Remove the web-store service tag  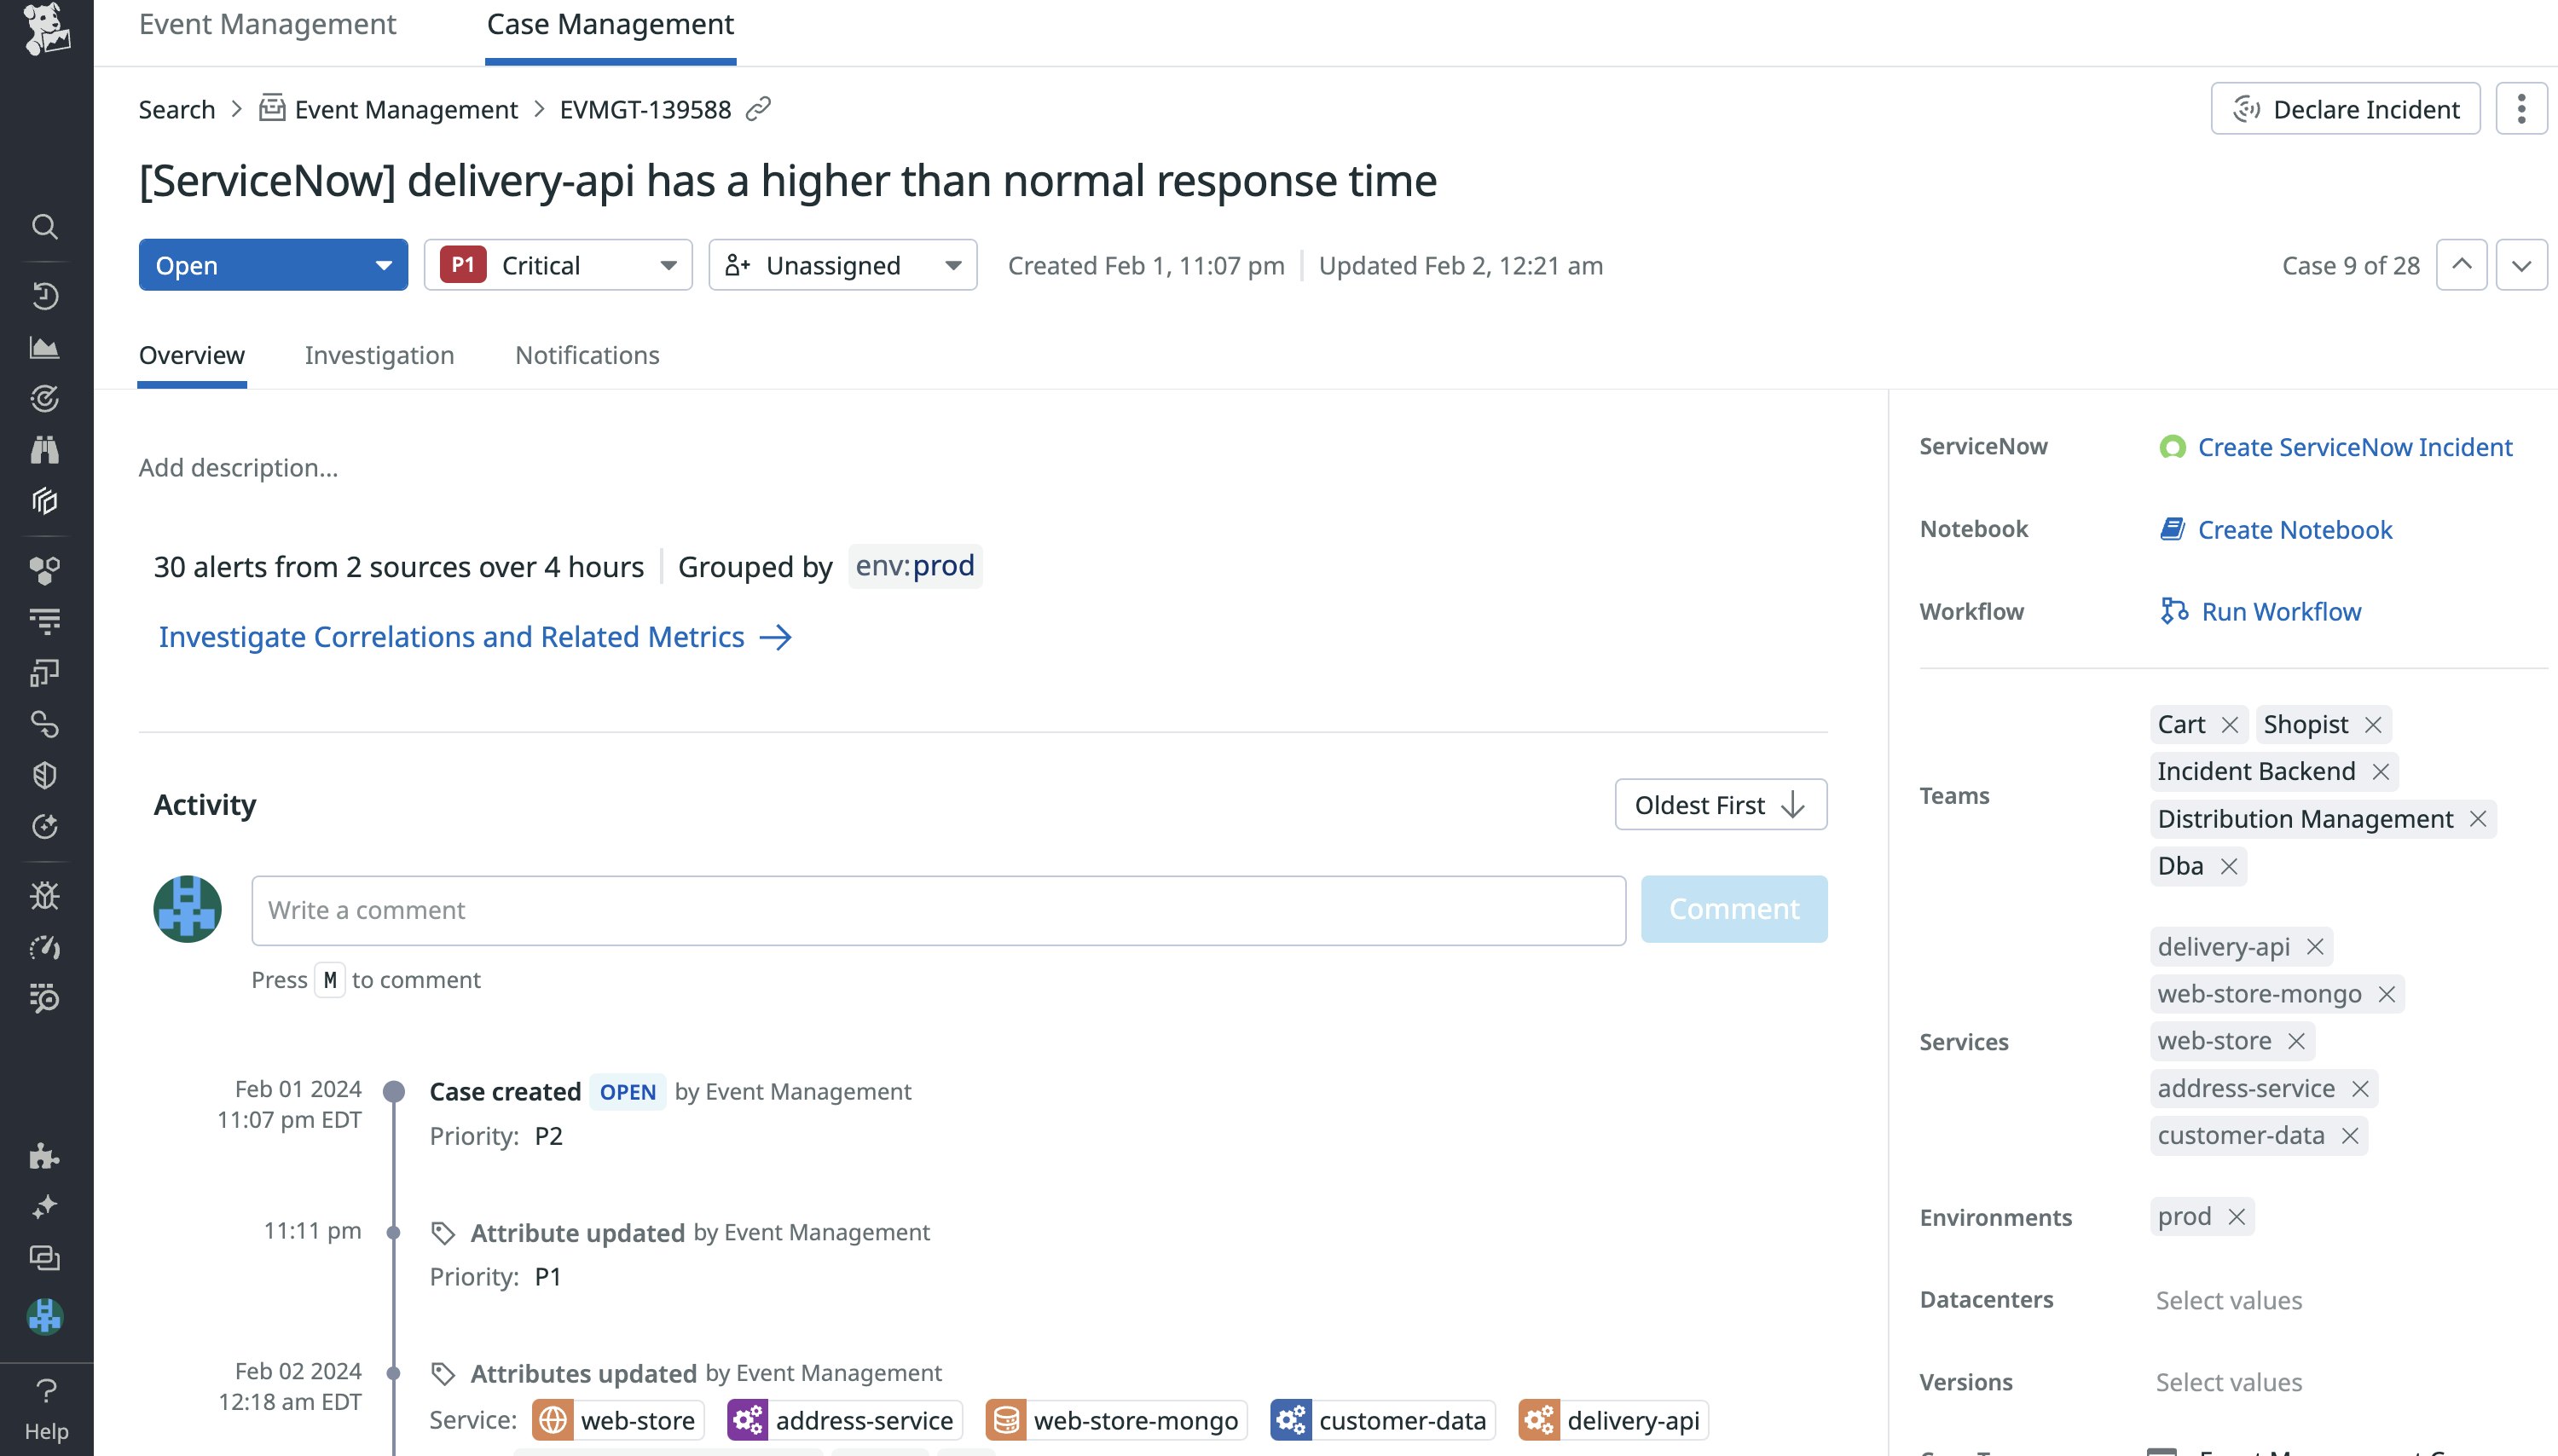coord(2296,1041)
